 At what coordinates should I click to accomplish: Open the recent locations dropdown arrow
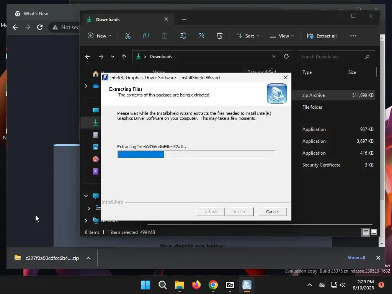(113, 57)
